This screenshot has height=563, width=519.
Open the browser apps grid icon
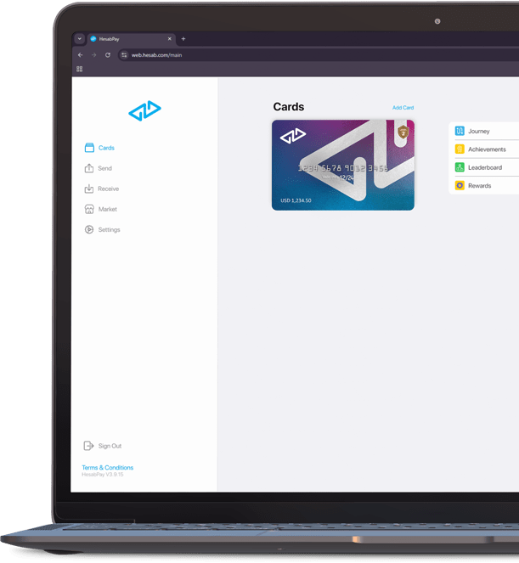click(80, 69)
